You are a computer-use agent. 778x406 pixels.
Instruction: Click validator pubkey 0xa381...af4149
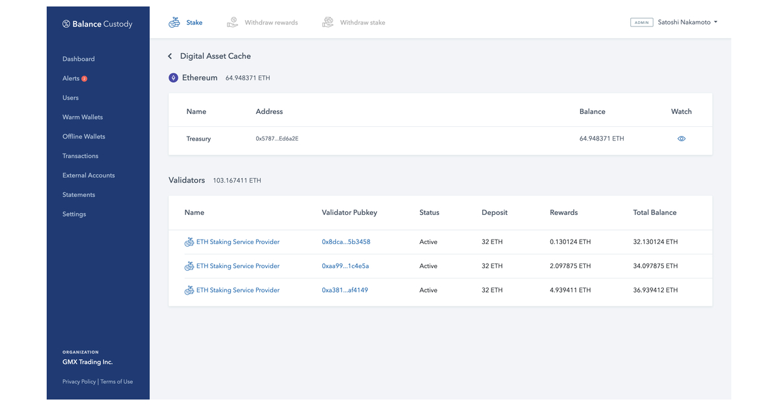coord(345,290)
